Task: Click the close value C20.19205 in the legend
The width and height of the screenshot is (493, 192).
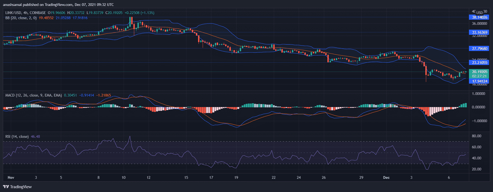Action: tap(114, 13)
